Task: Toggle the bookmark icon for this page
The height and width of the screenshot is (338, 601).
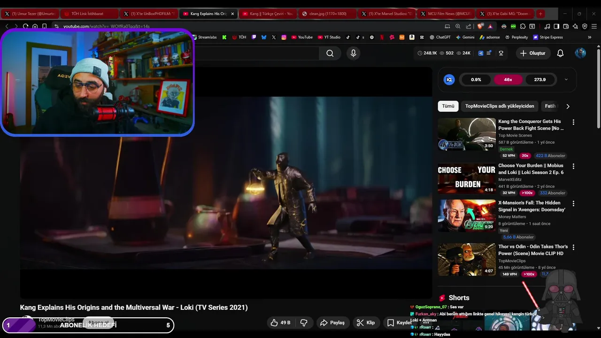Action: point(44,26)
